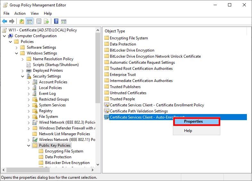Screen dimensions: 252x181
Task: Collapse the Security Settings tree node
Action: (22, 76)
